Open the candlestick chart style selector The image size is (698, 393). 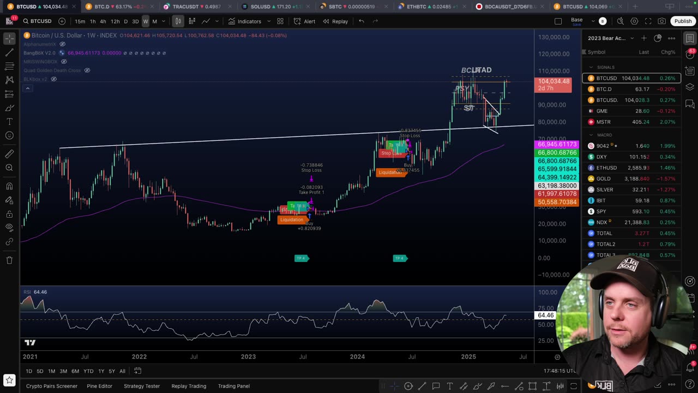pyautogui.click(x=178, y=21)
